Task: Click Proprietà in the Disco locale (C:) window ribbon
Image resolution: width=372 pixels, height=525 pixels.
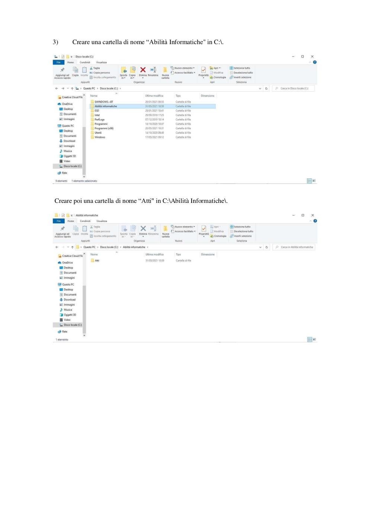Action: coord(203,73)
